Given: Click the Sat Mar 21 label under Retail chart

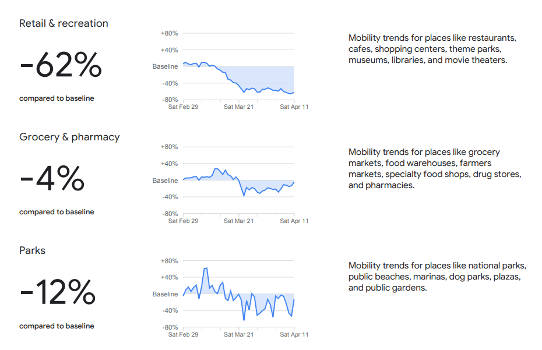Looking at the screenshot, I should click(239, 107).
